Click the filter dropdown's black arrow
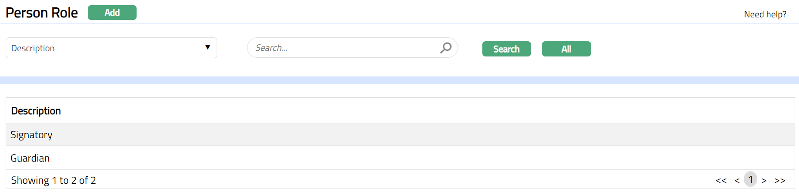This screenshot has width=799, height=192. point(207,47)
